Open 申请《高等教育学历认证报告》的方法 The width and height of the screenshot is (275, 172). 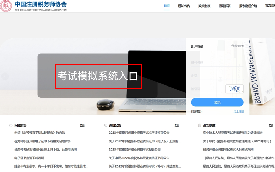click(40, 133)
